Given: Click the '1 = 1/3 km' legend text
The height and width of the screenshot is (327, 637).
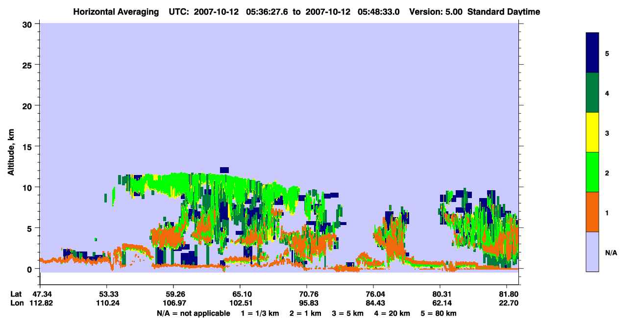Looking at the screenshot, I should 260,313.
